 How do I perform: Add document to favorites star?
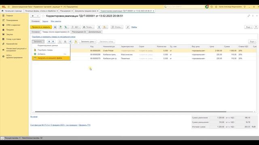pyautogui.click(x=43, y=16)
